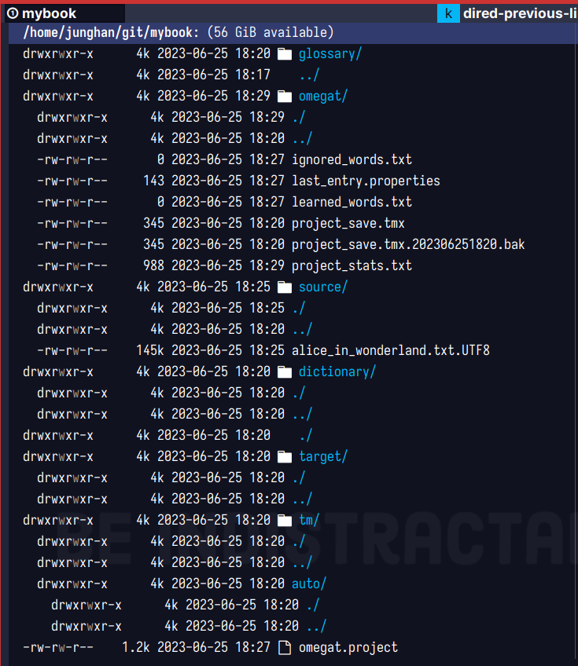Click the source folder icon
The image size is (578, 666).
[284, 287]
